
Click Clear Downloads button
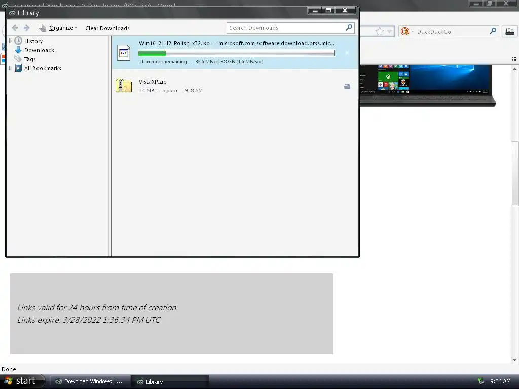click(x=107, y=28)
